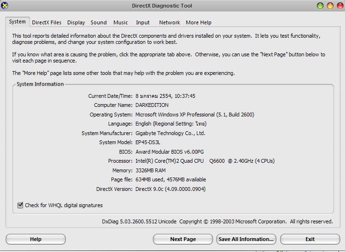345x252 pixels.
Task: View the Network tab
Action: 170,22
